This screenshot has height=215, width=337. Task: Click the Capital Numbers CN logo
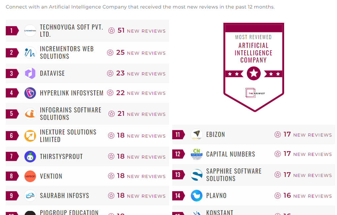coord(197,154)
